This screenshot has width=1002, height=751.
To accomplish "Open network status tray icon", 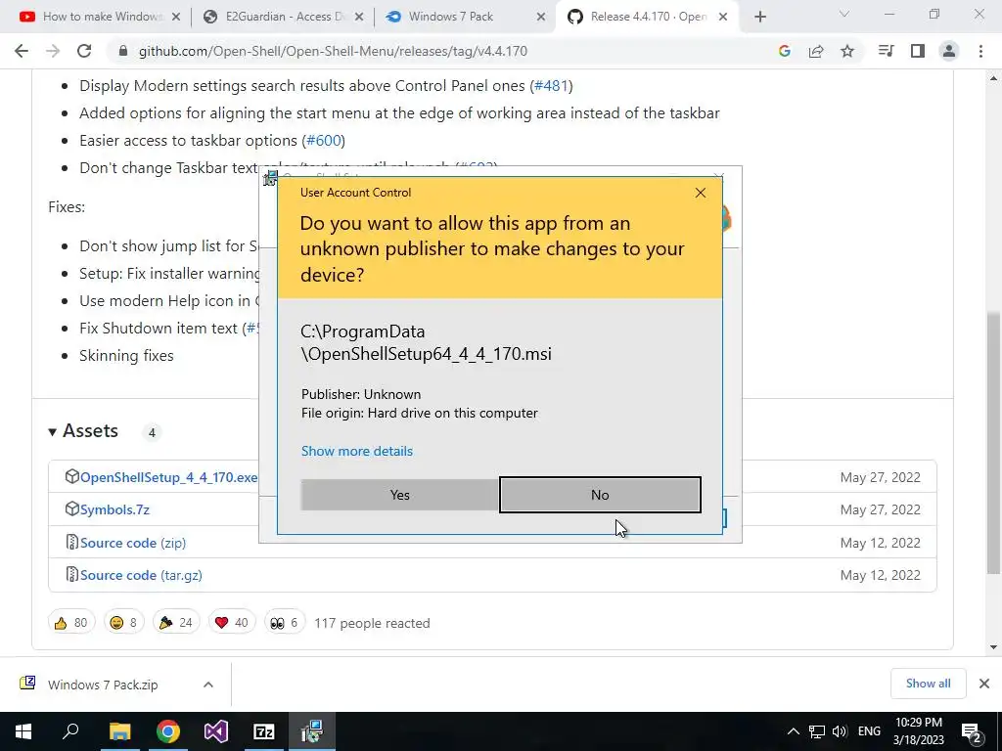I will [x=817, y=731].
